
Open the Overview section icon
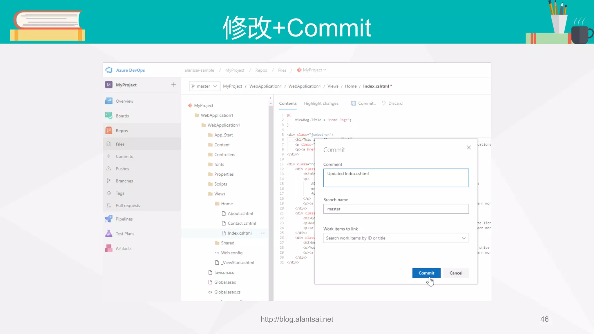pyautogui.click(x=109, y=101)
